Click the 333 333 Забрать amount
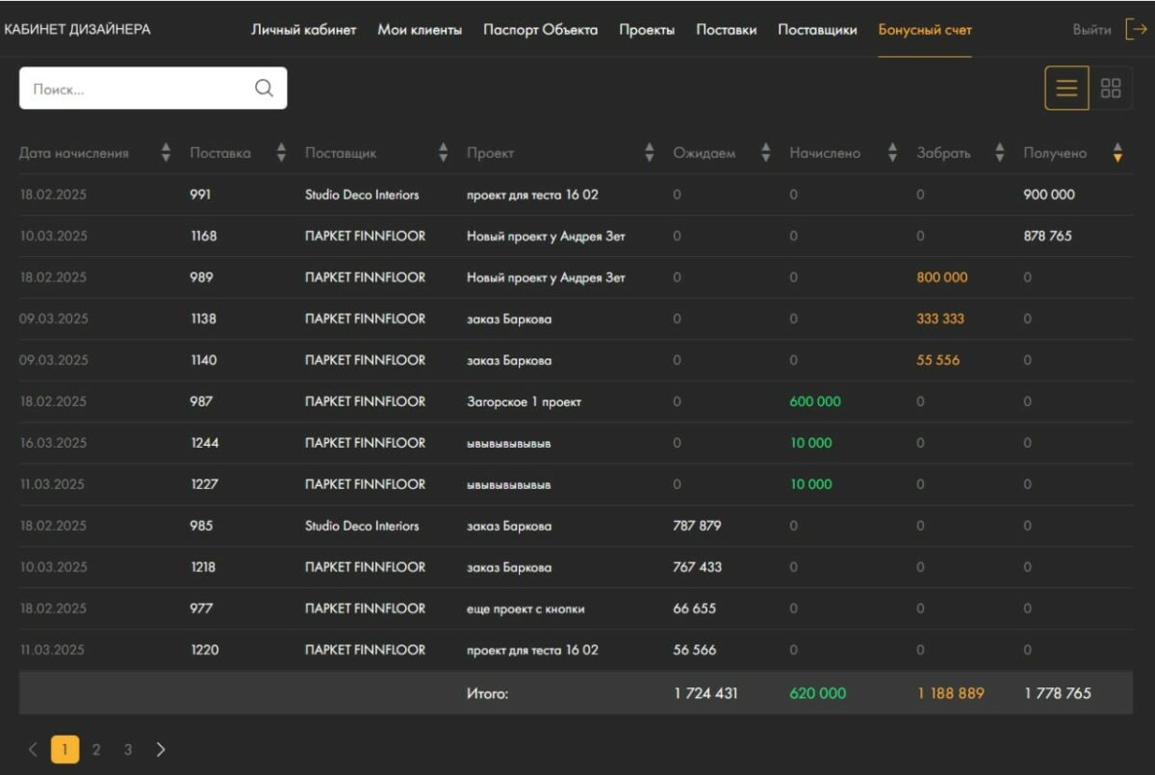 (x=940, y=319)
